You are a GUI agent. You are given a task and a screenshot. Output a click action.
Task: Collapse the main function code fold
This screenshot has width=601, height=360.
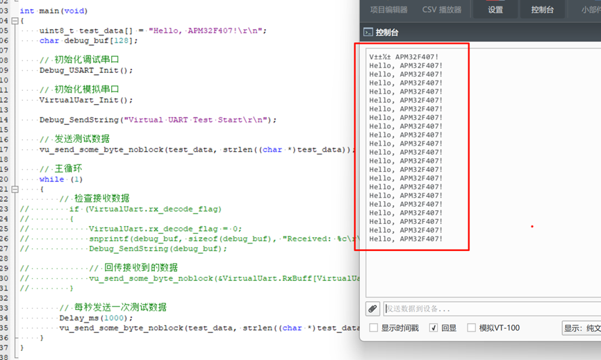(x=15, y=21)
